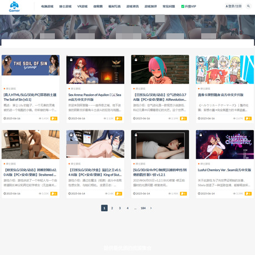The height and width of the screenshot is (255, 255).
Task: Click the white search bar below banner
Action: click(127, 43)
